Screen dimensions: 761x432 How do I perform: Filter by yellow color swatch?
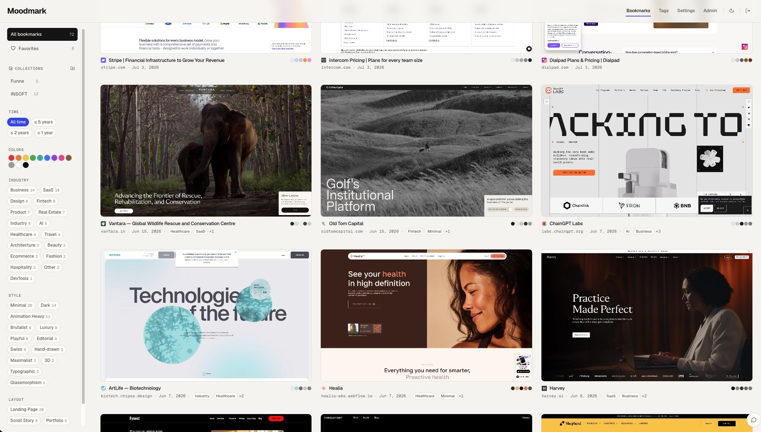(26, 158)
